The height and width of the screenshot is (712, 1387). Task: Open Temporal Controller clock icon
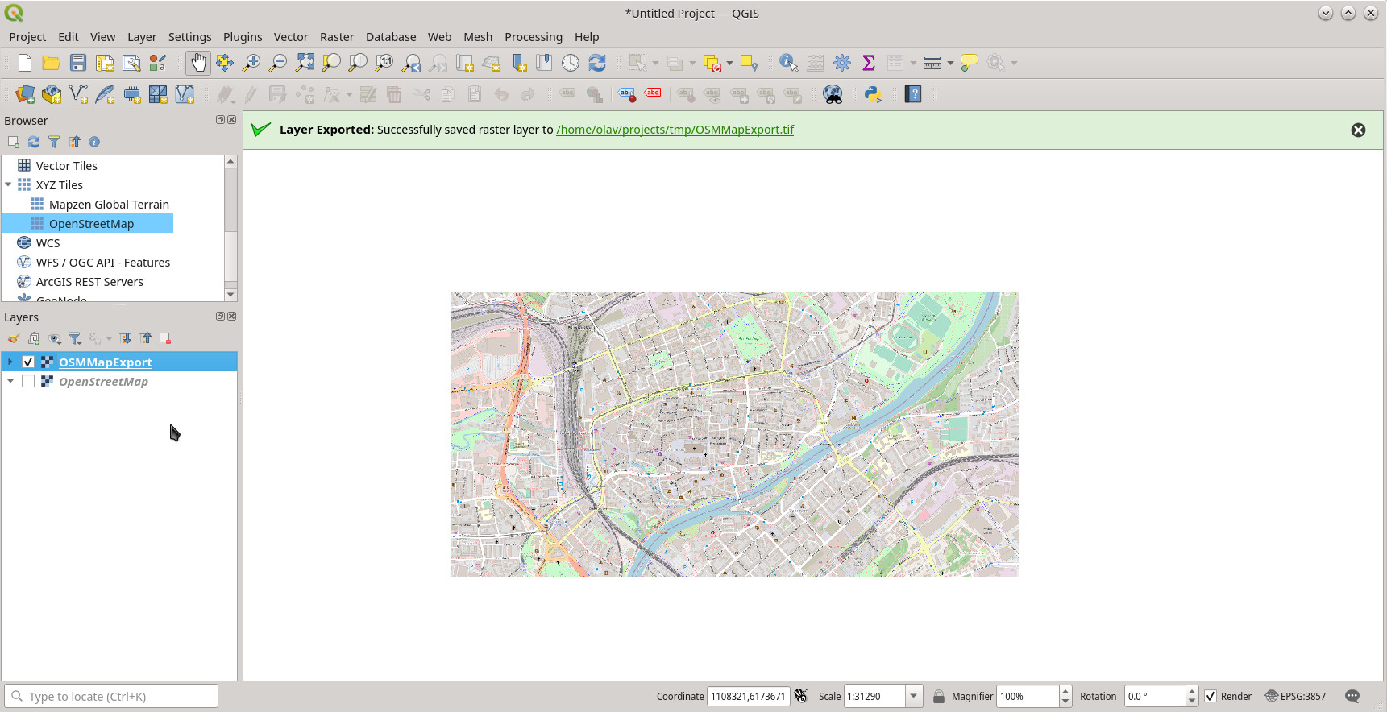coord(571,63)
